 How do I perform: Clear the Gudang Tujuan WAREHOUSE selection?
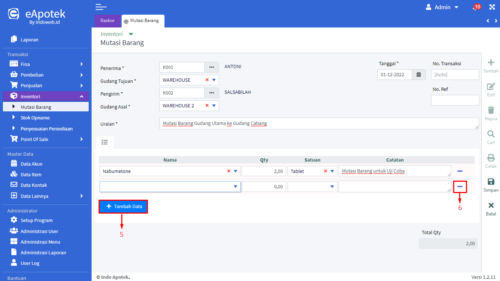[x=207, y=80]
